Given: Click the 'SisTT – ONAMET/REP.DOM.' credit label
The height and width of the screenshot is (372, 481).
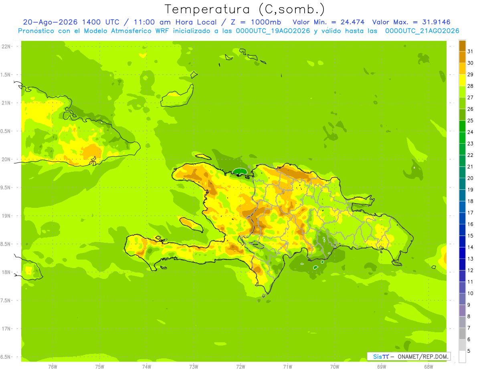Looking at the screenshot, I should [408, 356].
